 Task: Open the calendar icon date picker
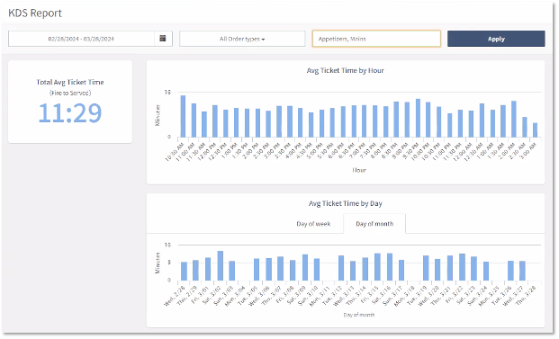click(x=163, y=39)
